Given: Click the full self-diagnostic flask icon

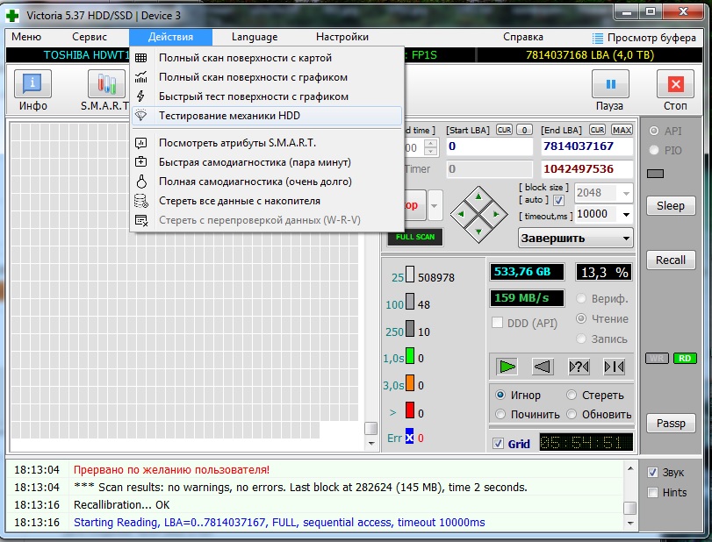Looking at the screenshot, I should 141,182.
